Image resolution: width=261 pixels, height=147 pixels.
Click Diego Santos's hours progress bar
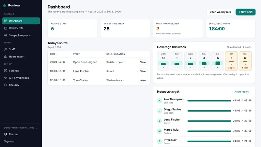point(209,111)
